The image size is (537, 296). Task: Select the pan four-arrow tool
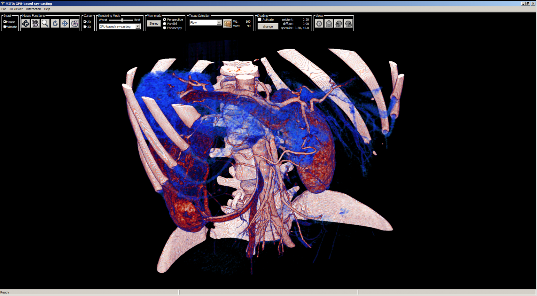coord(65,23)
